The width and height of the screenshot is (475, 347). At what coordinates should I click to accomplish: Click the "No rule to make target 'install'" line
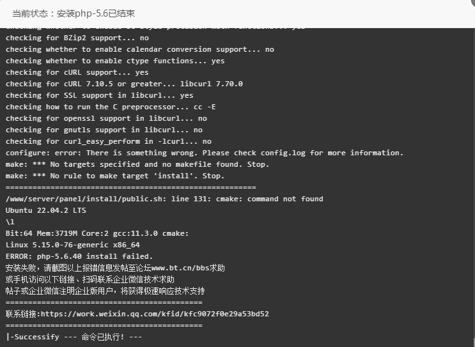115,176
